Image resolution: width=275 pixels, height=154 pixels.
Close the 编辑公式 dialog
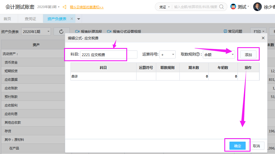(263, 38)
